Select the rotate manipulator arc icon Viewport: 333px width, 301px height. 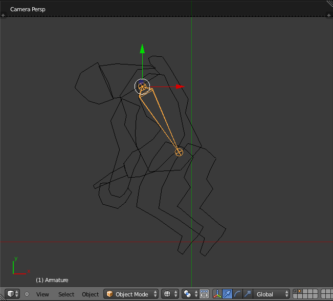pos(238,294)
